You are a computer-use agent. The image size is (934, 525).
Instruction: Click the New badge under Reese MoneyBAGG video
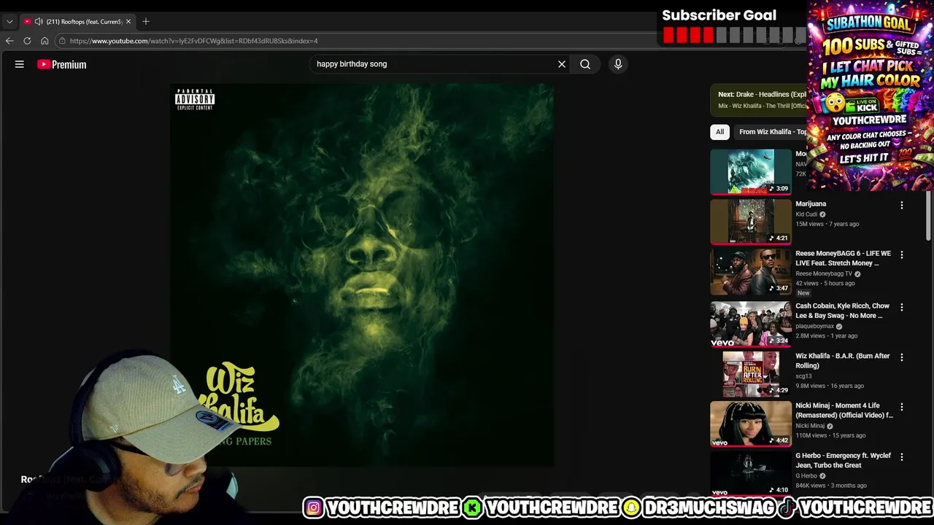point(803,292)
